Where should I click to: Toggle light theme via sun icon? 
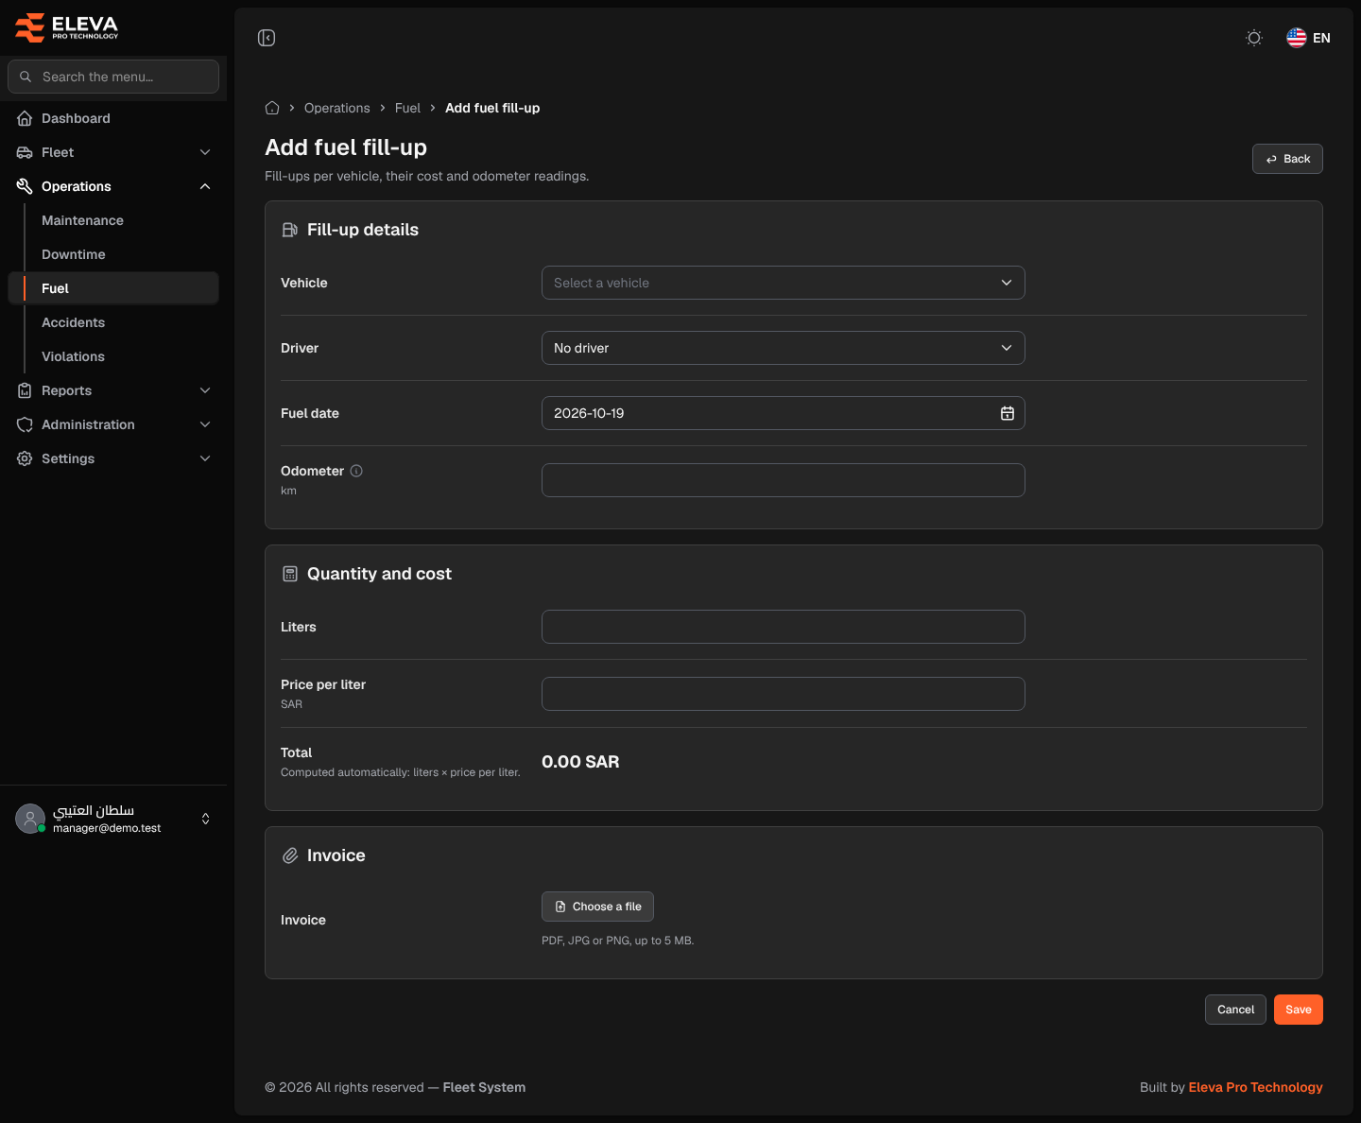(x=1254, y=38)
